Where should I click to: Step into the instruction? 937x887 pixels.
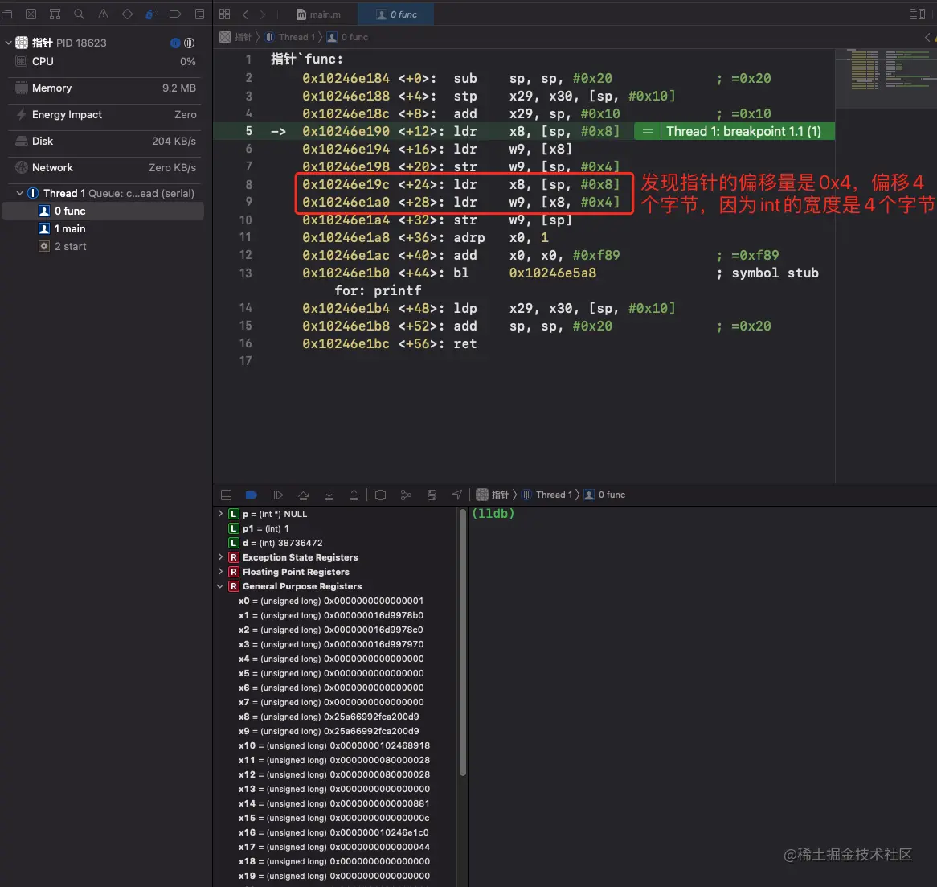tap(329, 495)
